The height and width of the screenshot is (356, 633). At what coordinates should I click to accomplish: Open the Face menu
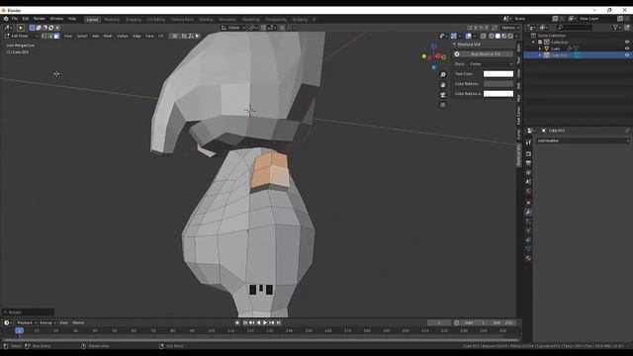coord(149,36)
